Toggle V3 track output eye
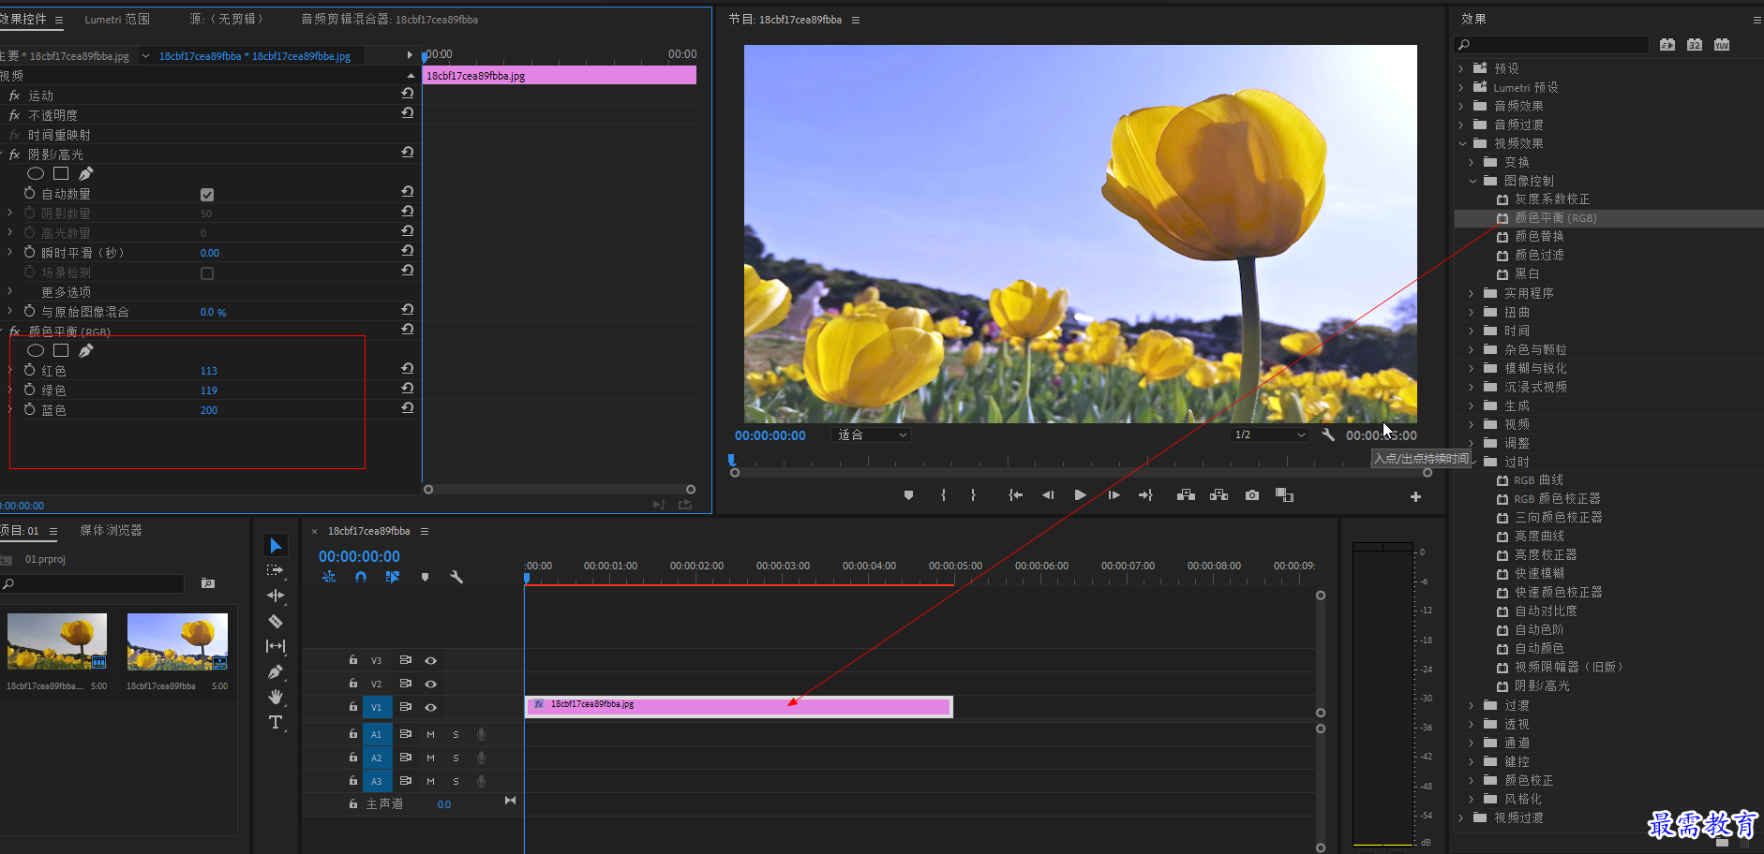This screenshot has width=1764, height=854. click(431, 661)
